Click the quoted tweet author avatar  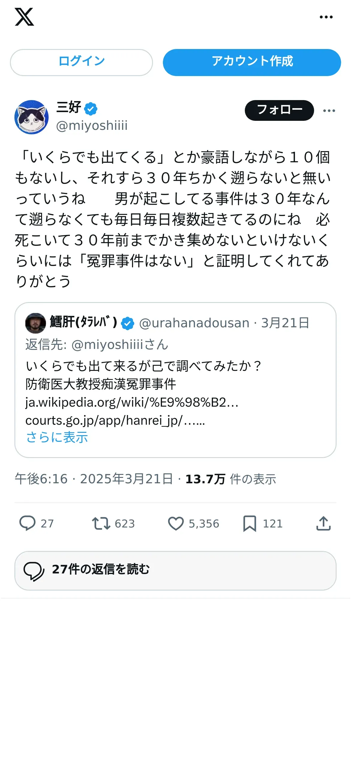[x=36, y=323]
